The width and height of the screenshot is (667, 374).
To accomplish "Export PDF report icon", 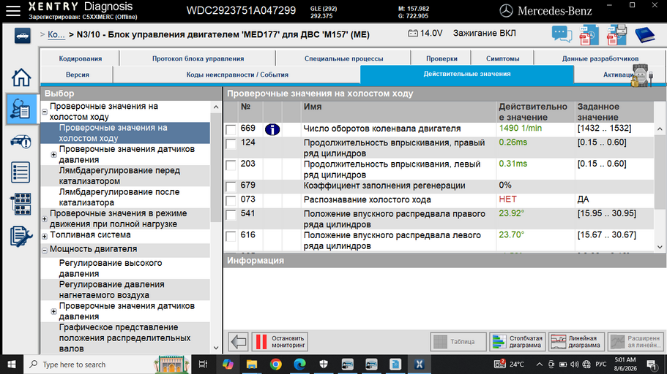I will [x=589, y=35].
